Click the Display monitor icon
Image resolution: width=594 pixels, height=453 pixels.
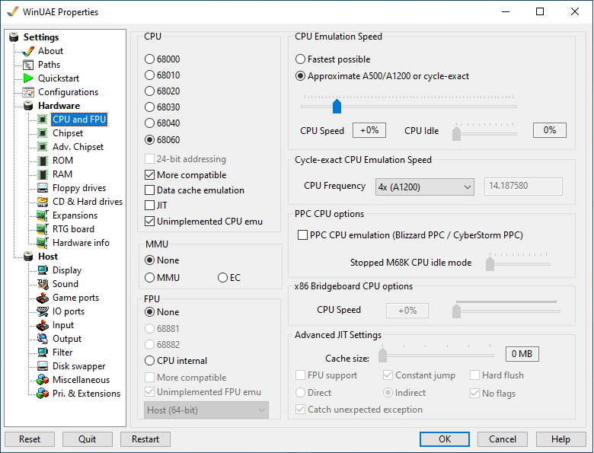(x=43, y=270)
